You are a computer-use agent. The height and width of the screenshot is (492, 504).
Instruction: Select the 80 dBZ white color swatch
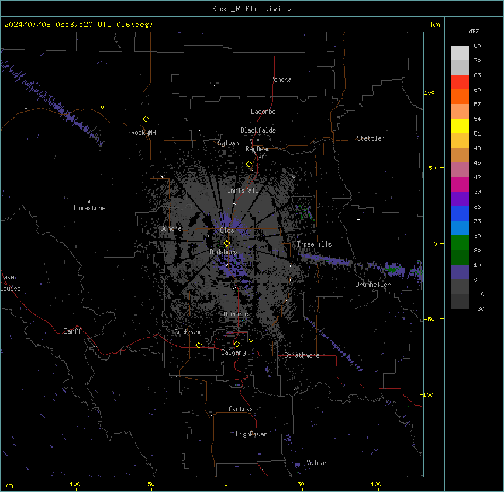[x=460, y=53]
